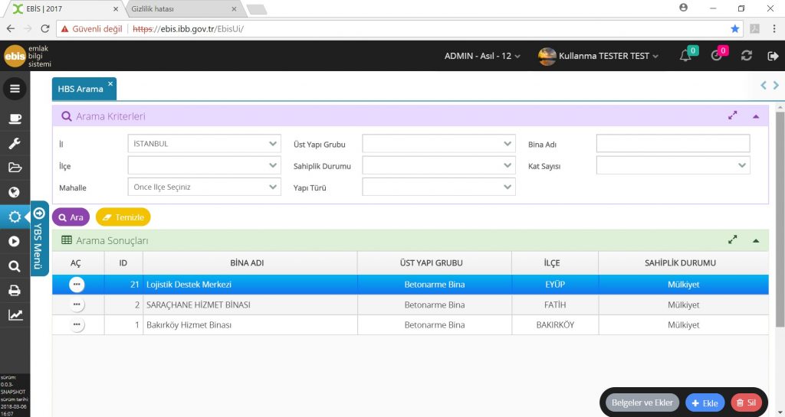This screenshot has width=785, height=417.
Task: Click the Güvenli değil security warning
Action: (x=92, y=29)
